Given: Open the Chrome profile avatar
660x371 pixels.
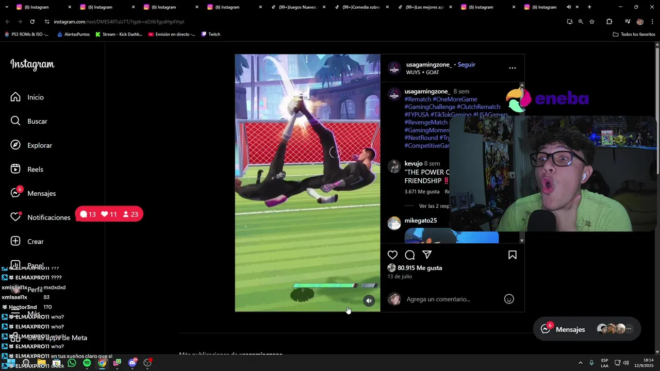Looking at the screenshot, I should (x=640, y=22).
